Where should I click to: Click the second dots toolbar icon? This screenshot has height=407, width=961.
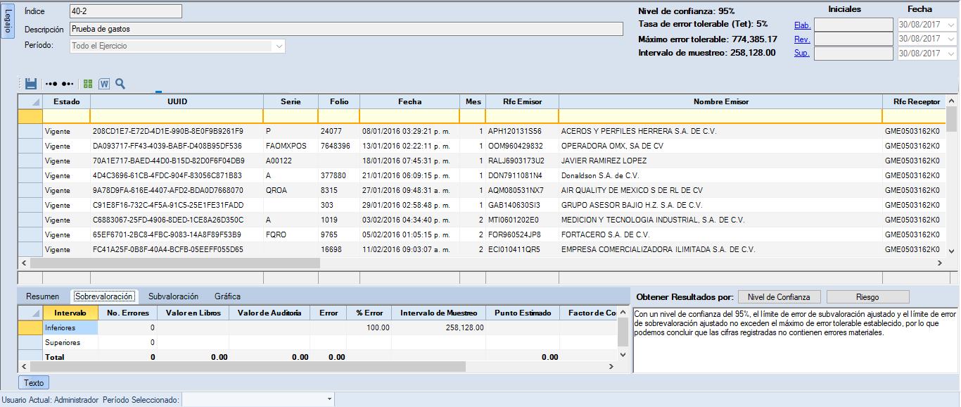coord(68,83)
